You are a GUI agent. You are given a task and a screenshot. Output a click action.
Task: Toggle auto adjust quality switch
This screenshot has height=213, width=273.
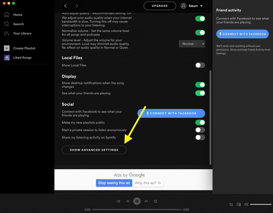(x=200, y=19)
